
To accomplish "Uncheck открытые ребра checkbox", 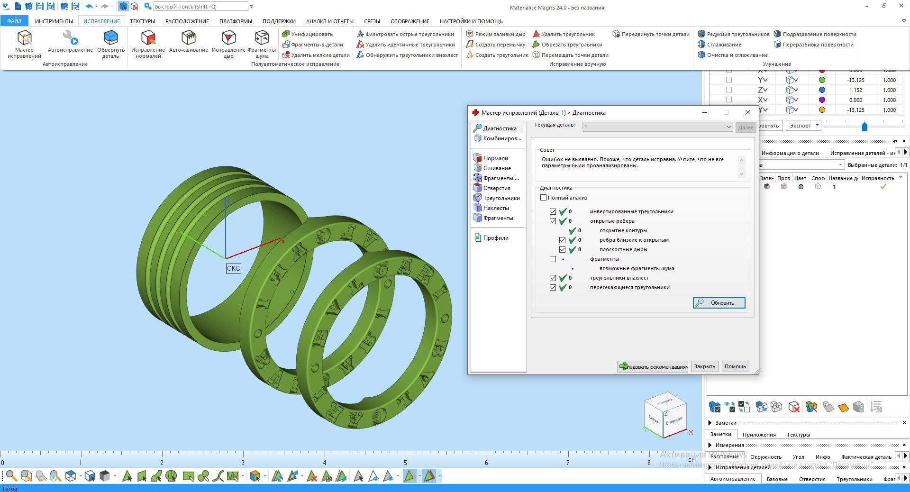I will 553,221.
